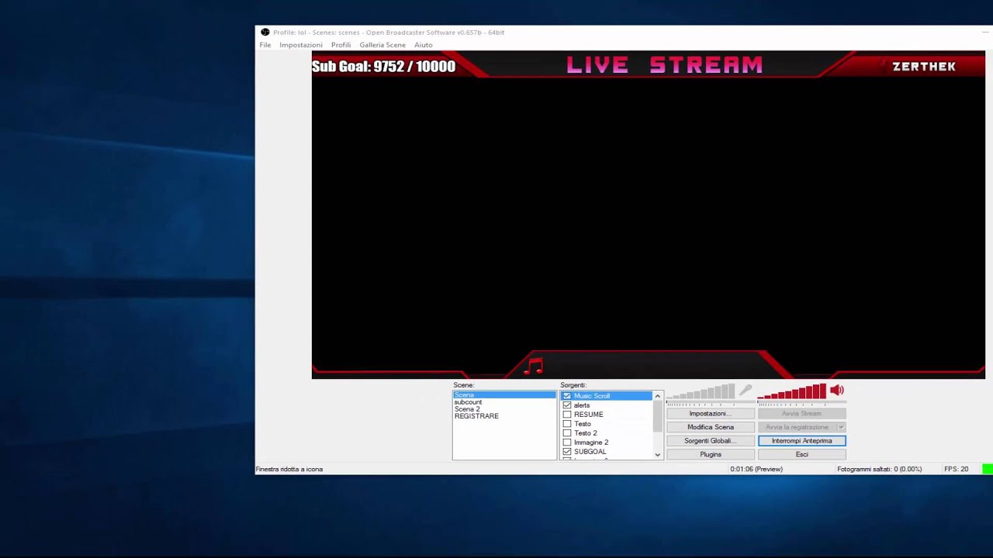Select the Scena scene
The image size is (993, 558).
[x=504, y=395]
